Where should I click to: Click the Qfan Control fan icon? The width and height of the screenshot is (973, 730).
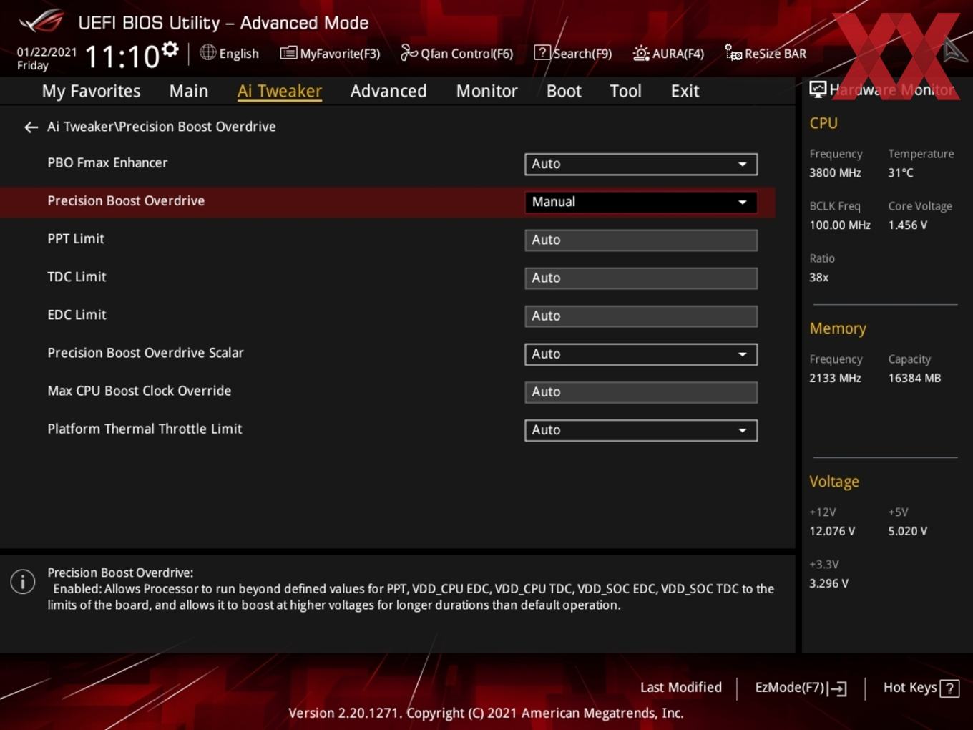[x=409, y=52]
